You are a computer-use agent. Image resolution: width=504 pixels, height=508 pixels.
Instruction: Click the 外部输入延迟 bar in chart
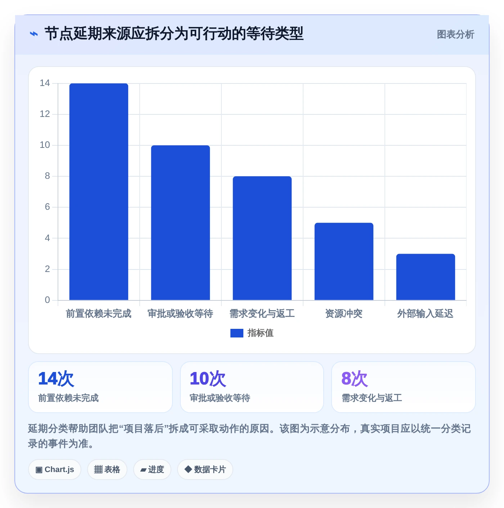(x=426, y=277)
